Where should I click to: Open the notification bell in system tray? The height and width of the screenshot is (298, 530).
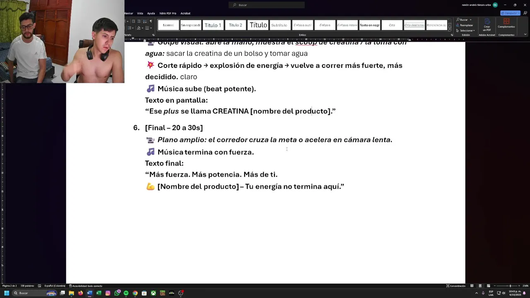[x=524, y=293]
